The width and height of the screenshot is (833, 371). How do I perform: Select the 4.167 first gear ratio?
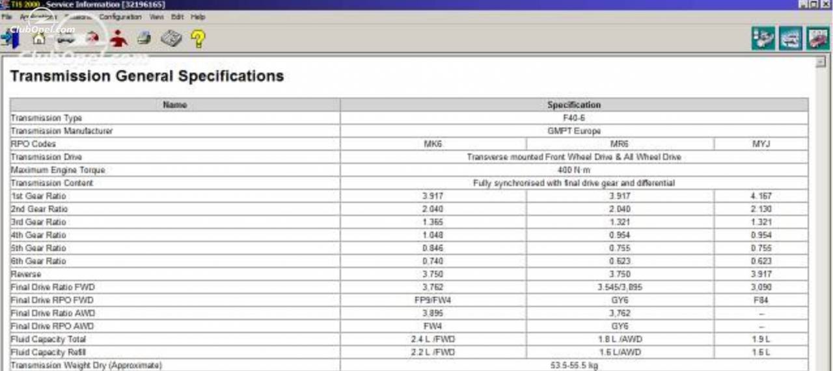click(x=761, y=196)
